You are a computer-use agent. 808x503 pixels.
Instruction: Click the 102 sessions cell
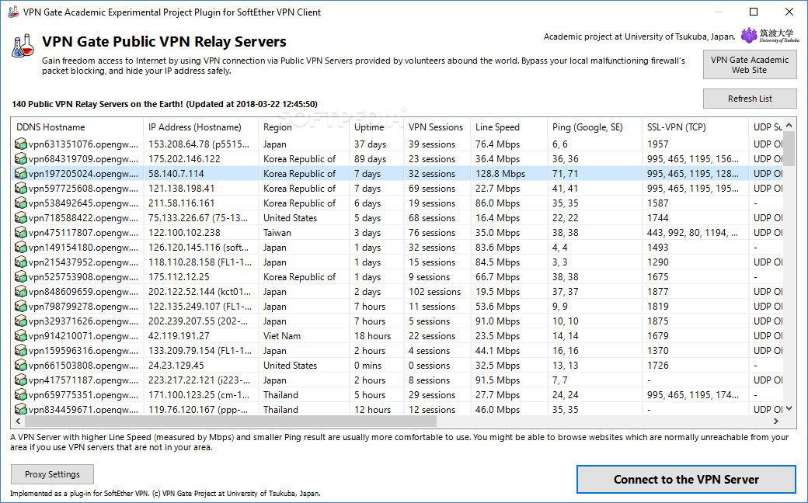[434, 292]
